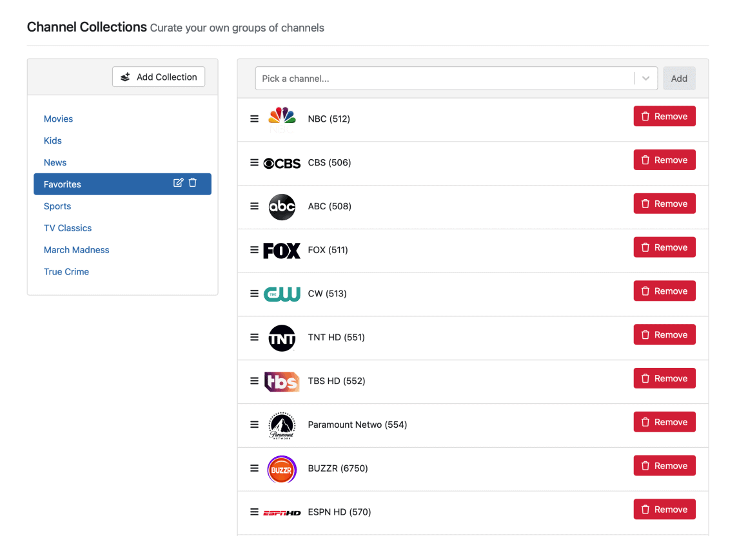The height and width of the screenshot is (536, 748).
Task: Click the trash icon on the Favorites collection
Action: click(x=193, y=184)
